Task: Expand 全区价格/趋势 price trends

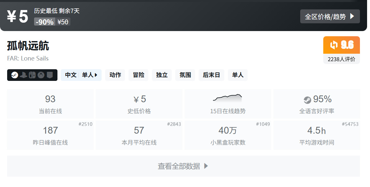Action: (330, 16)
